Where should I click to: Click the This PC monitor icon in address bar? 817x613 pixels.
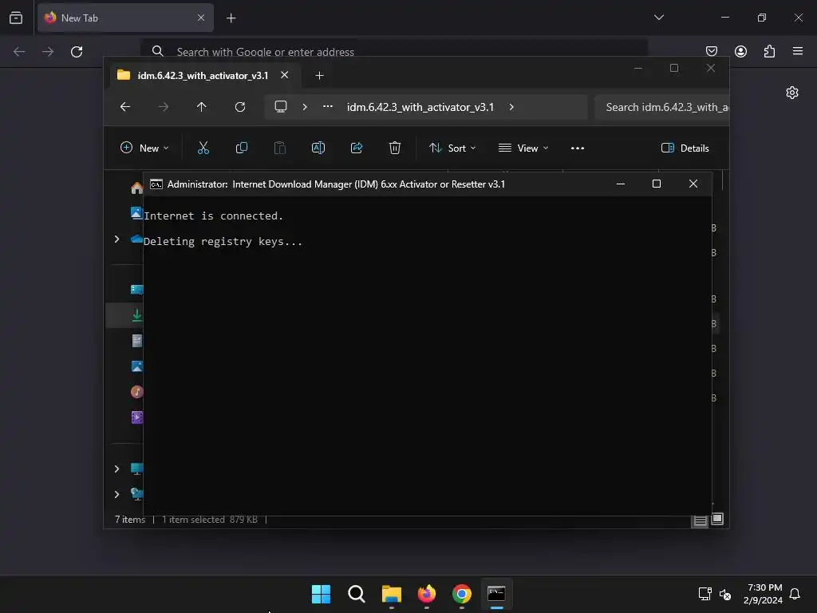click(x=281, y=107)
